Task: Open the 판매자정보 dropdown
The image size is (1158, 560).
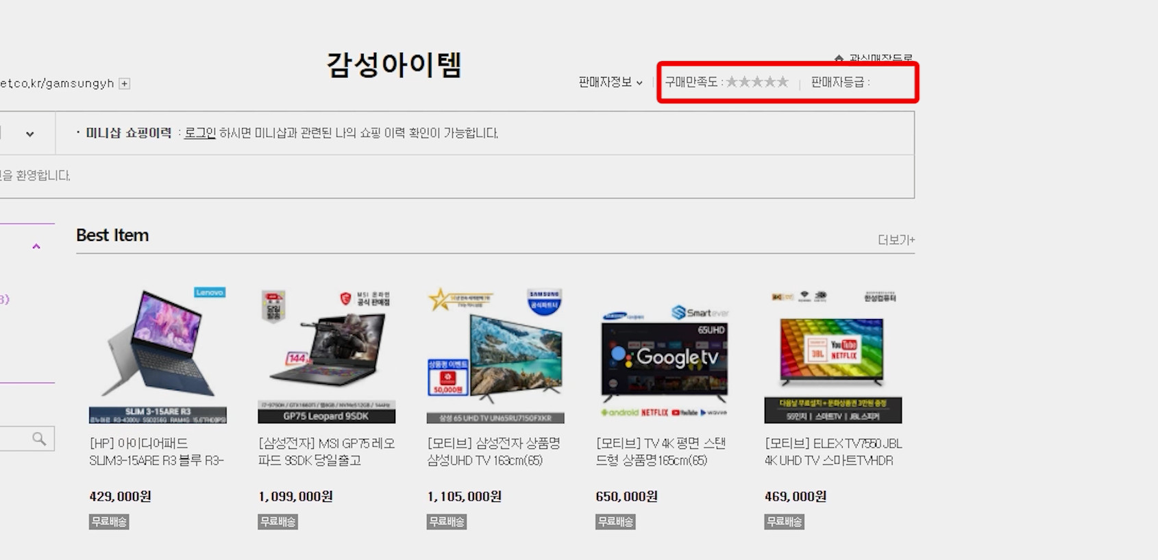Action: (611, 82)
